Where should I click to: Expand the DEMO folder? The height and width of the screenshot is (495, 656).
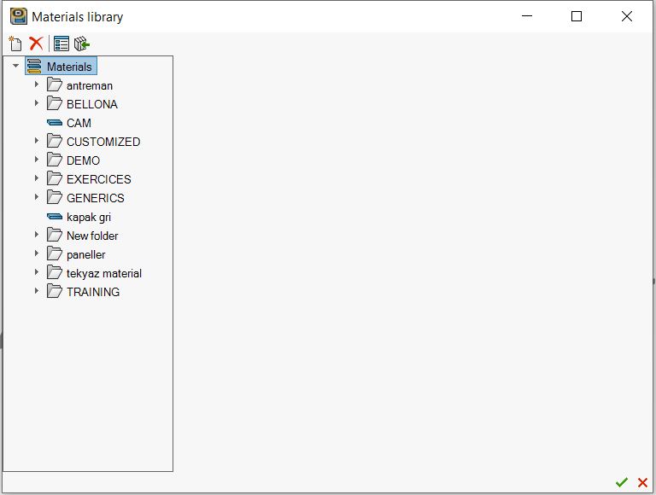tap(37, 160)
